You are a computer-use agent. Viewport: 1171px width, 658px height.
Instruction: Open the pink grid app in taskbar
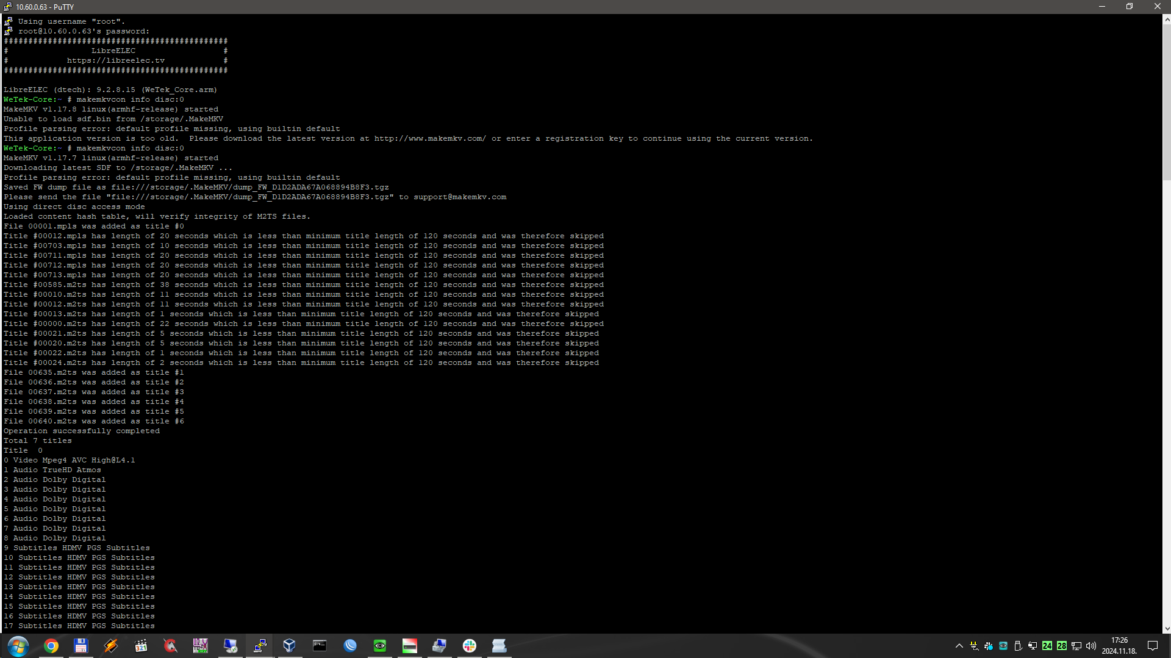200,646
